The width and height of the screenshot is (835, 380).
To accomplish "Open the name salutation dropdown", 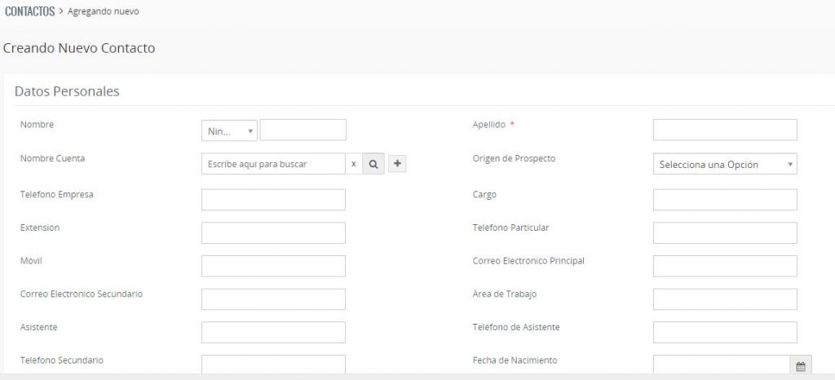I will pos(229,130).
